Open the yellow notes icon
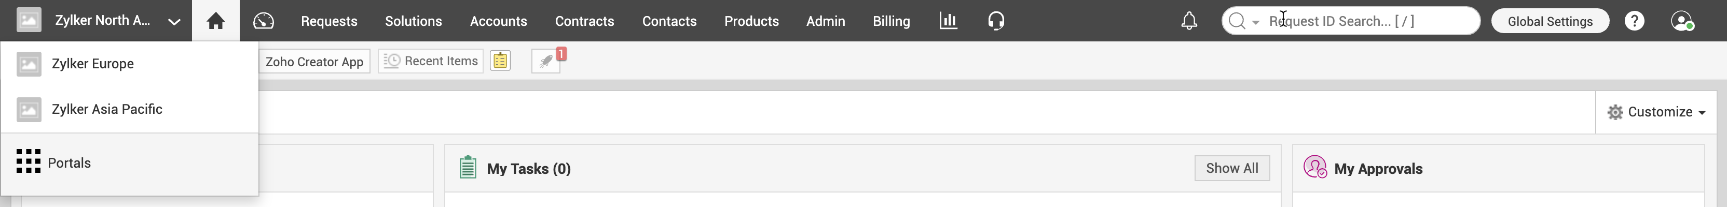The width and height of the screenshot is (1727, 207). [x=500, y=61]
